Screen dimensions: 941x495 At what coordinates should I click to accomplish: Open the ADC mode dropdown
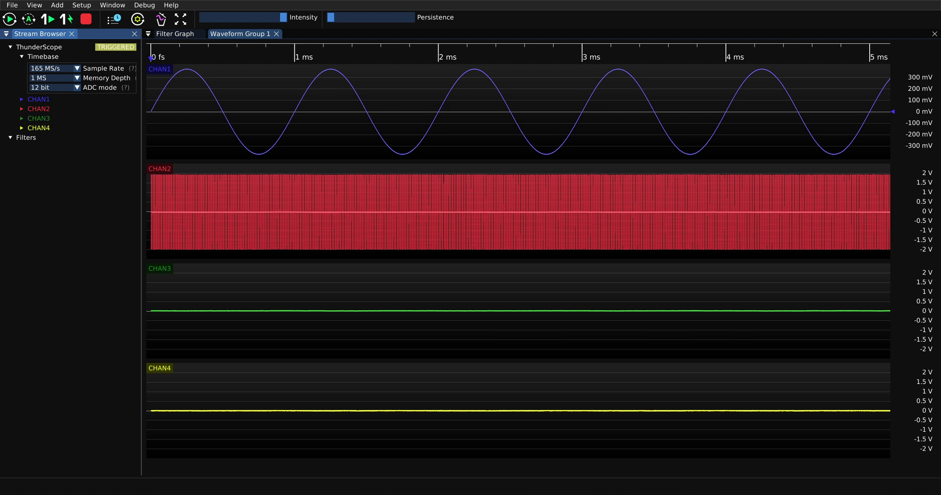(55, 88)
